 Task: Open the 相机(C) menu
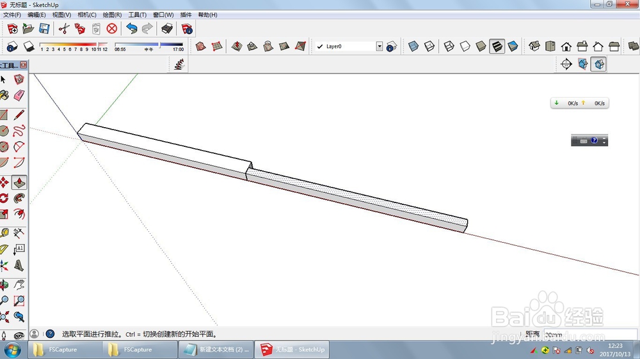click(x=87, y=15)
